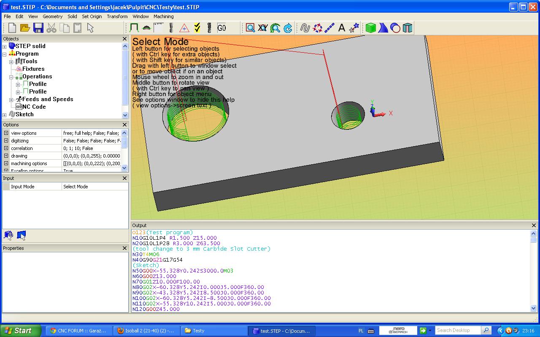The image size is (540, 337).
Task: Expand the drawing options row
Action: 6,156
